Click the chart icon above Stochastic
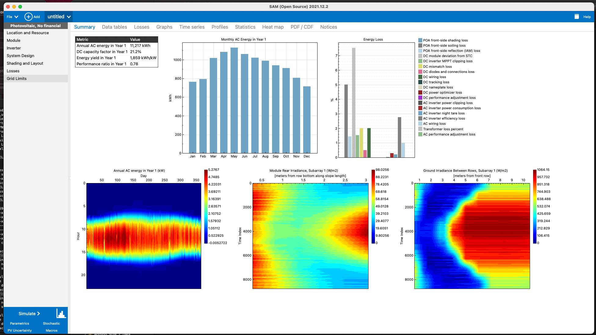Viewport: 596px width, 335px height. [61, 313]
